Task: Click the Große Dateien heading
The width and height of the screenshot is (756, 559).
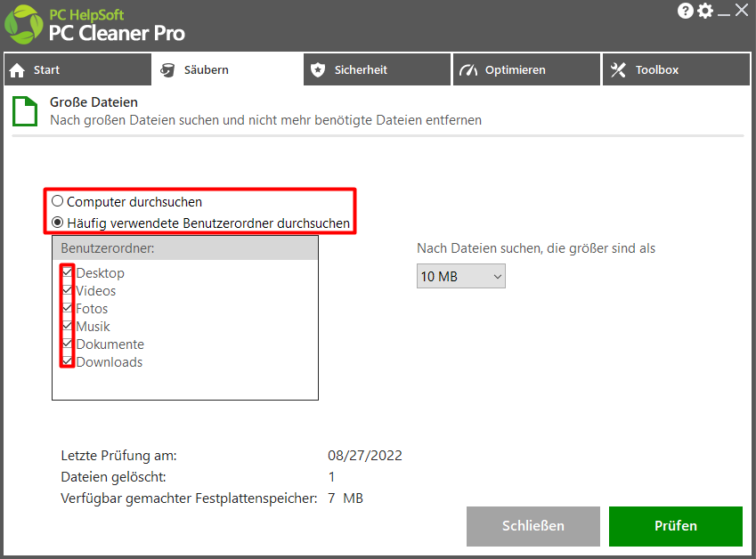Action: (x=94, y=102)
